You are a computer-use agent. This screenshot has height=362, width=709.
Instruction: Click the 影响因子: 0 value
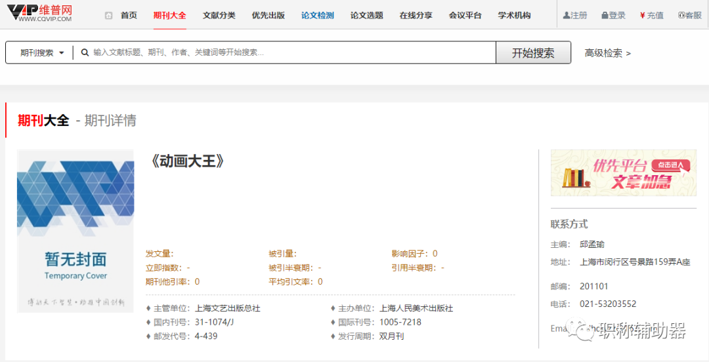pyautogui.click(x=414, y=254)
